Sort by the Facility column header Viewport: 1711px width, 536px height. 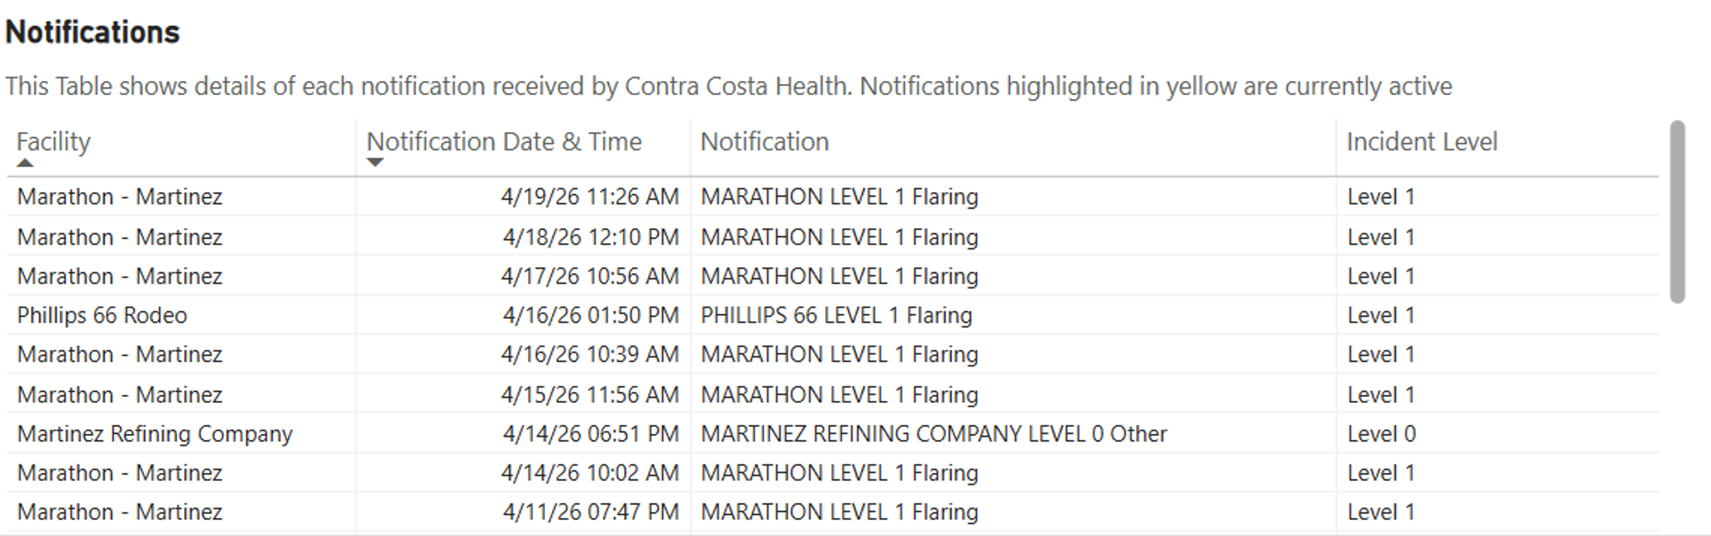[54, 142]
